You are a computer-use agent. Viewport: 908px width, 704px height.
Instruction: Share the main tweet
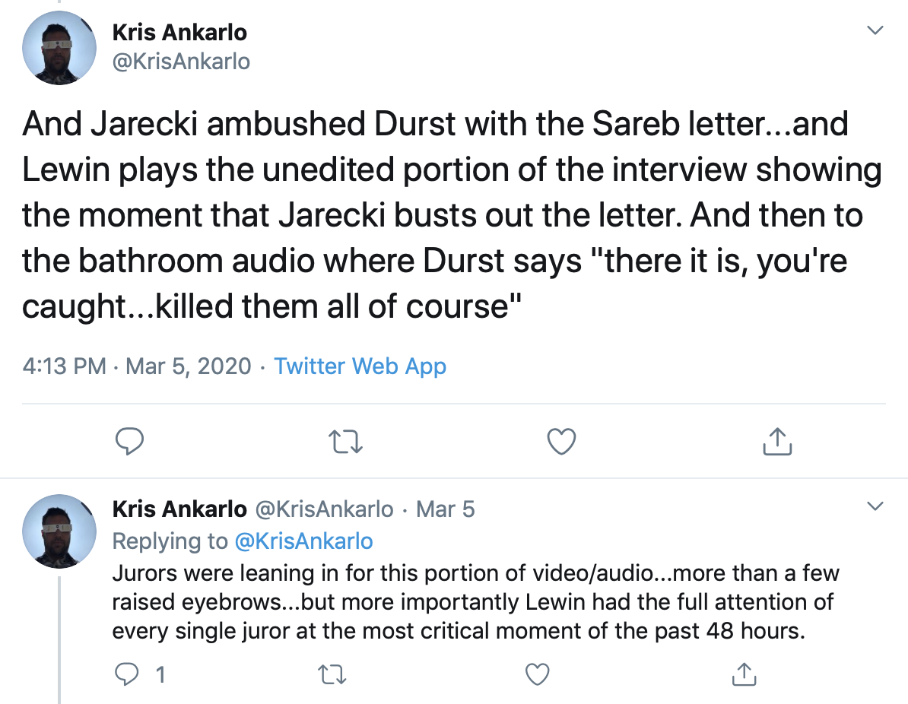[x=777, y=441]
